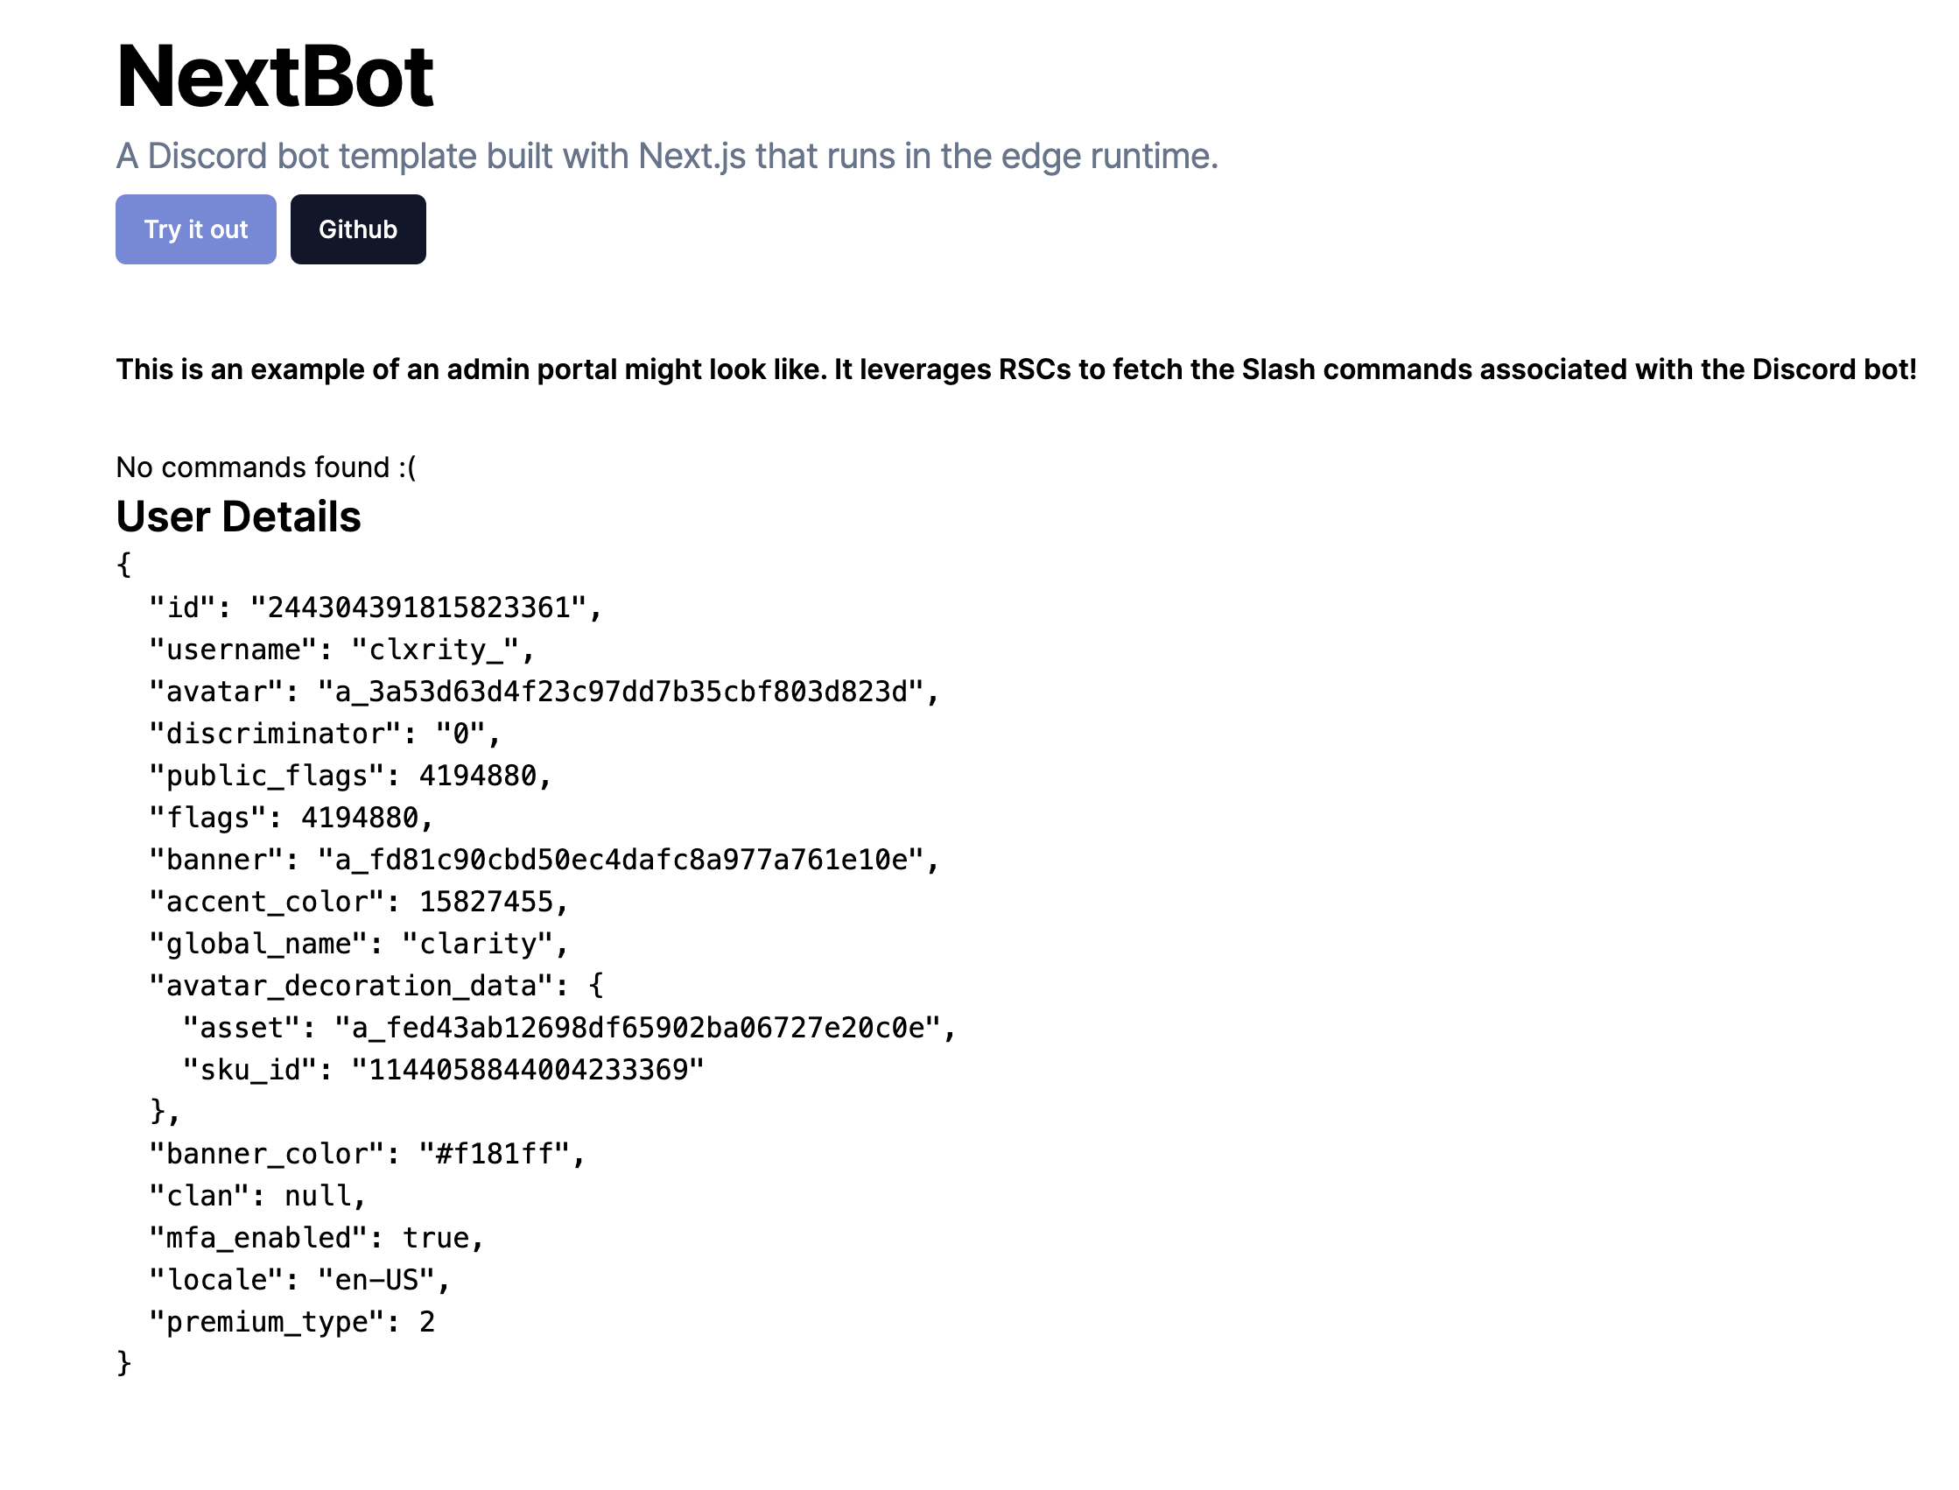Click the admin portal description paragraph
The width and height of the screenshot is (1959, 1490).
tap(1015, 369)
